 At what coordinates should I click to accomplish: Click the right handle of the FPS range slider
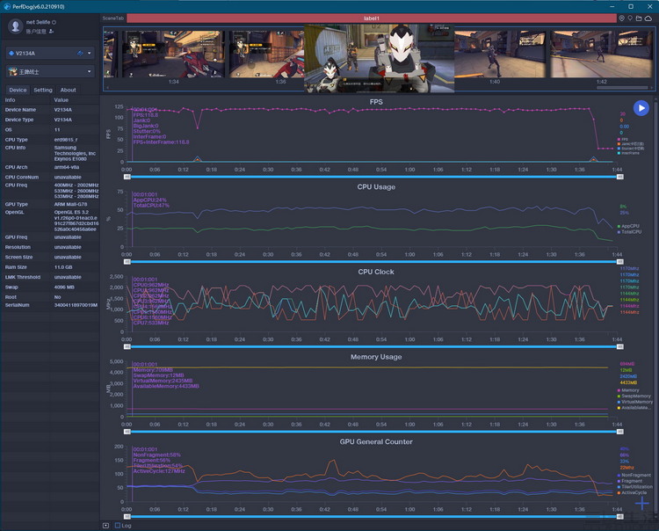(x=620, y=177)
